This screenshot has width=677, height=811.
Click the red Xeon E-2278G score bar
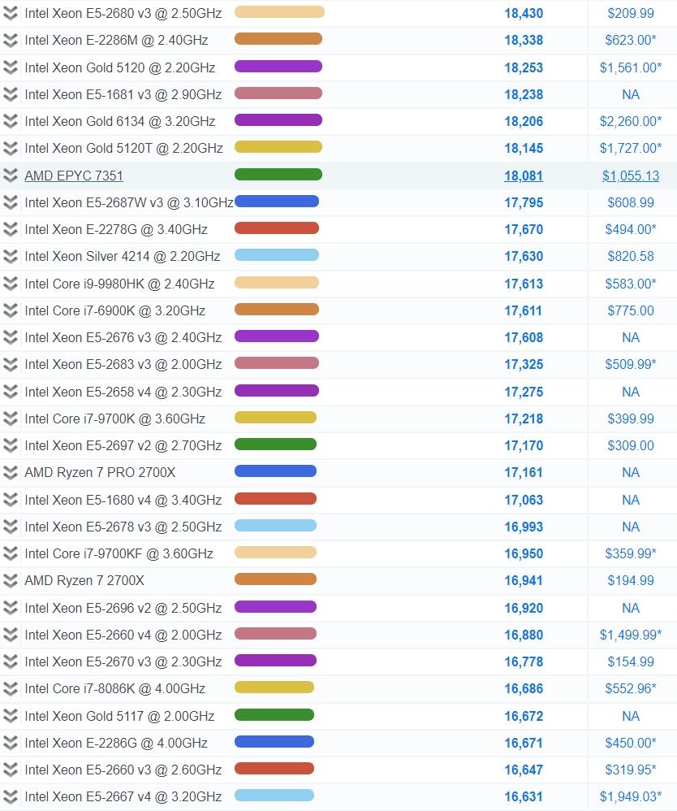(x=277, y=228)
